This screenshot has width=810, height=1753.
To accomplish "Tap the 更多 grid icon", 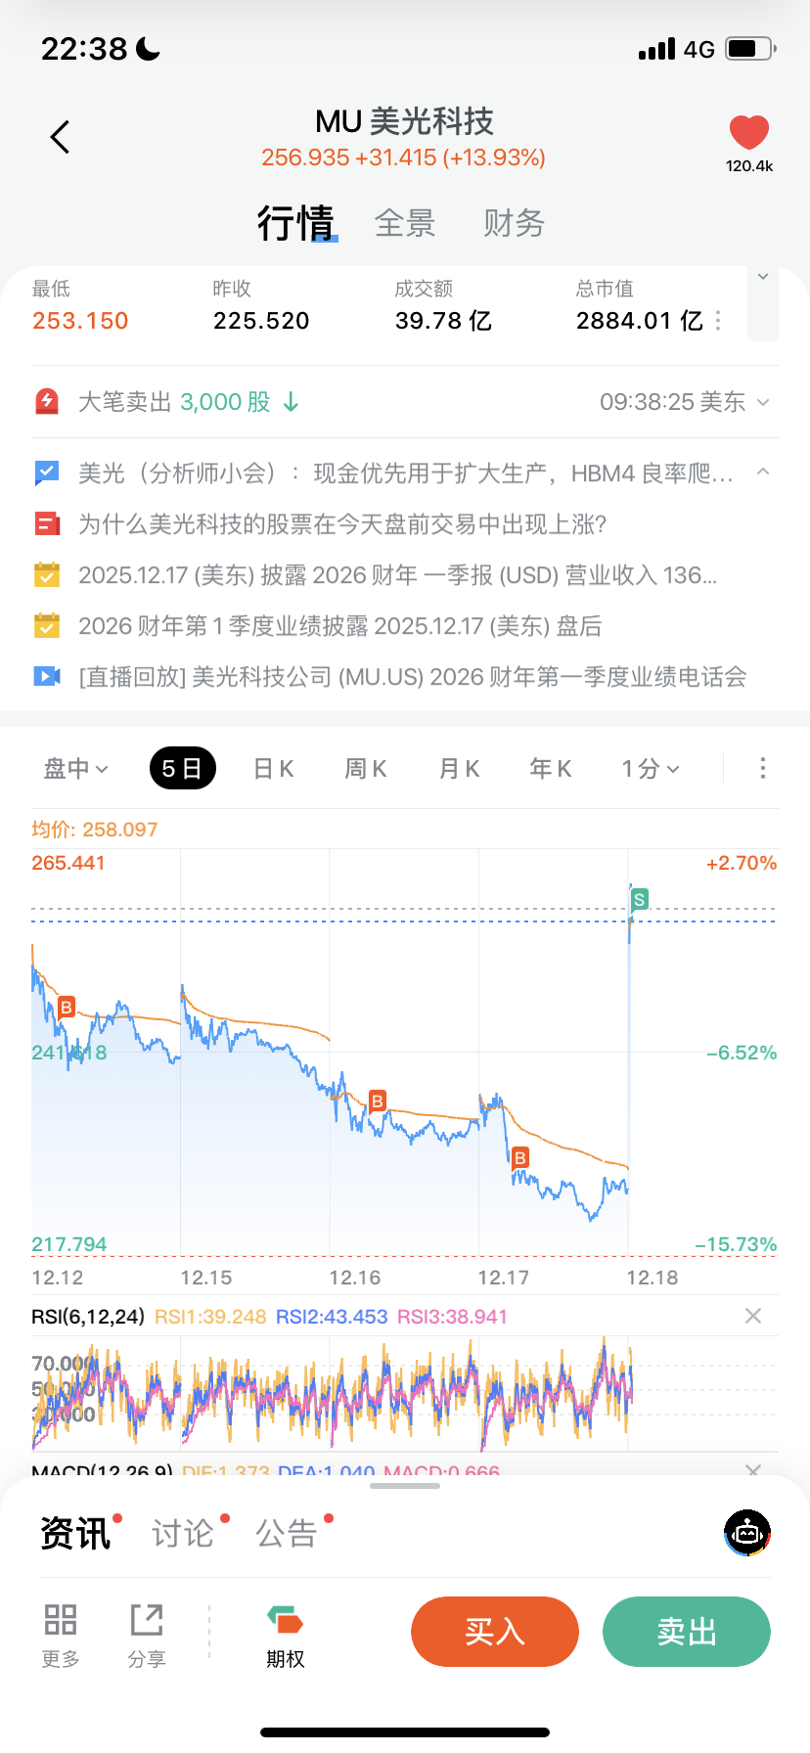I will 61,1621.
